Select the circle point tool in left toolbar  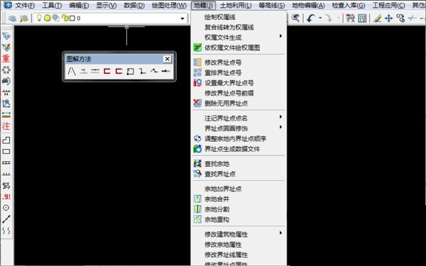(6, 208)
